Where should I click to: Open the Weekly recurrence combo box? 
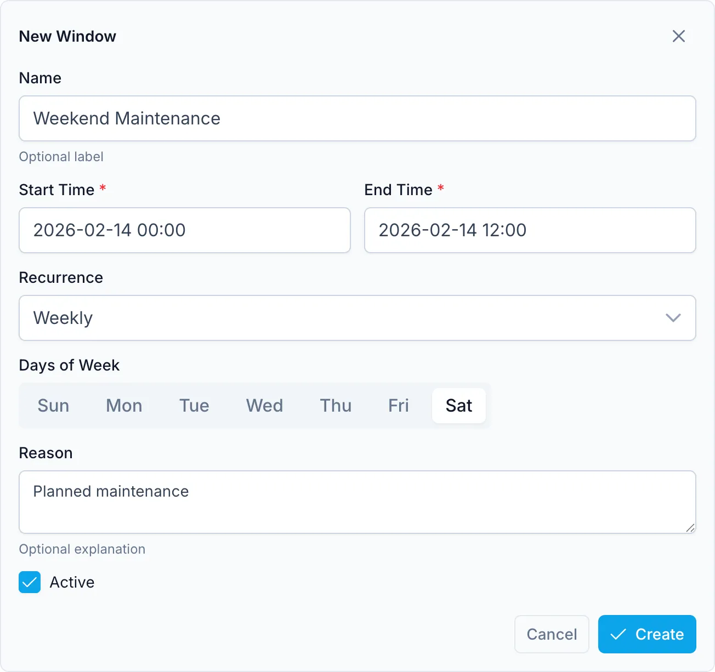coord(357,318)
